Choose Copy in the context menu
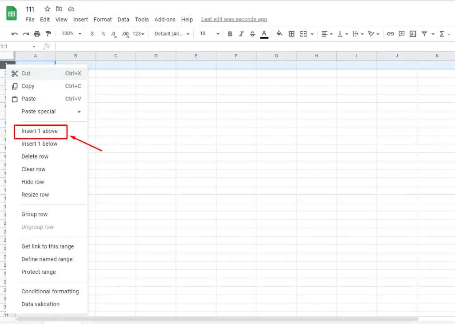This screenshot has height=324, width=455. pos(47,86)
